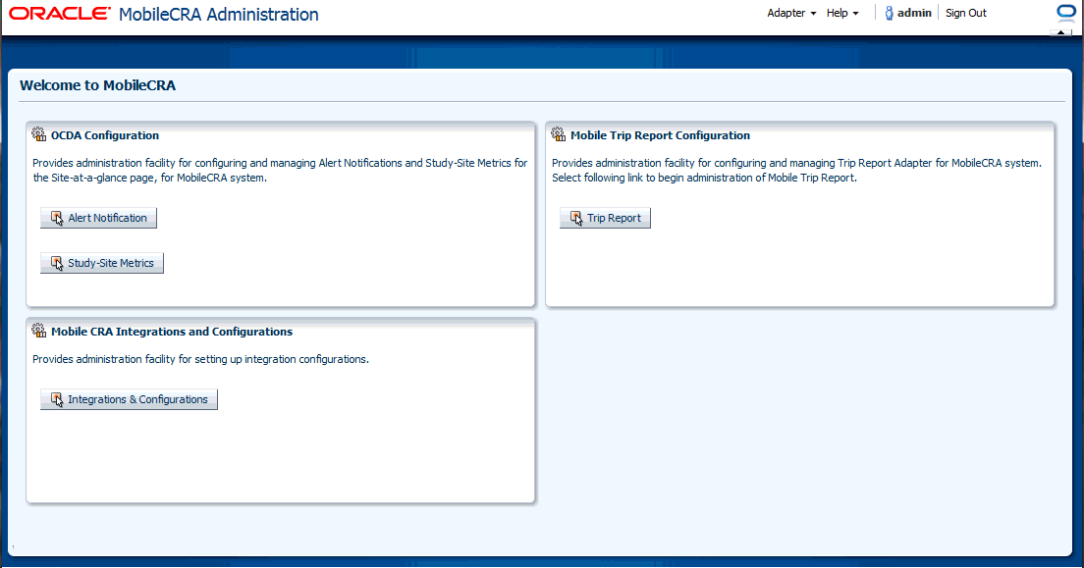Click the OCDA Configuration panel title
The height and width of the screenshot is (568, 1084).
(105, 135)
